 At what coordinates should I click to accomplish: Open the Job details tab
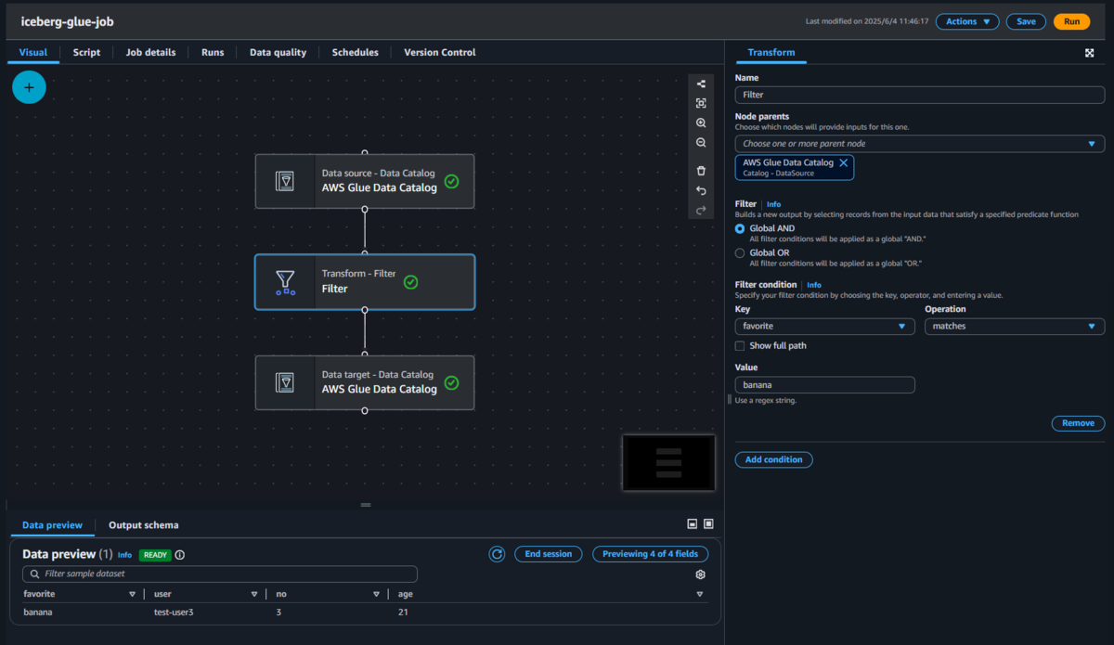point(150,52)
